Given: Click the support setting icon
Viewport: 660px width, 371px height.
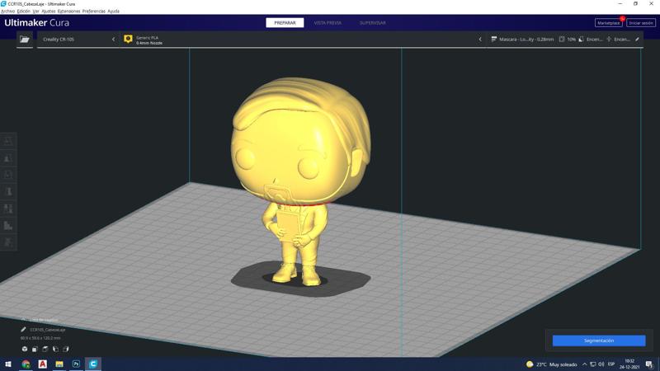Looking at the screenshot, I should tap(582, 39).
